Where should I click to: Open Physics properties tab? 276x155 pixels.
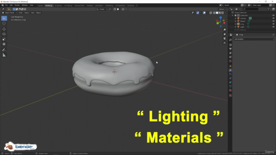(x=230, y=78)
